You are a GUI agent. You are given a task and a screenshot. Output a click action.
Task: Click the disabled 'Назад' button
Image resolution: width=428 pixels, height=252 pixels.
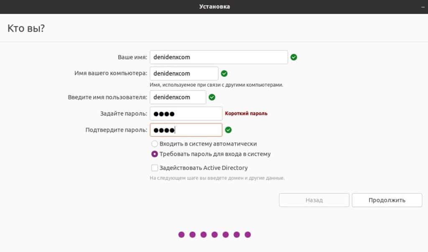[314, 200]
